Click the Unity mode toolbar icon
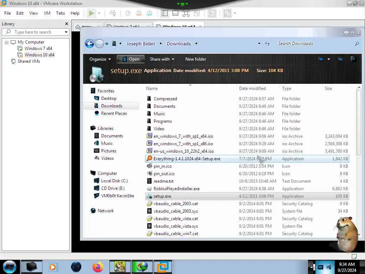Image resolution: width=365 pixels, height=274 pixels. (x=197, y=13)
